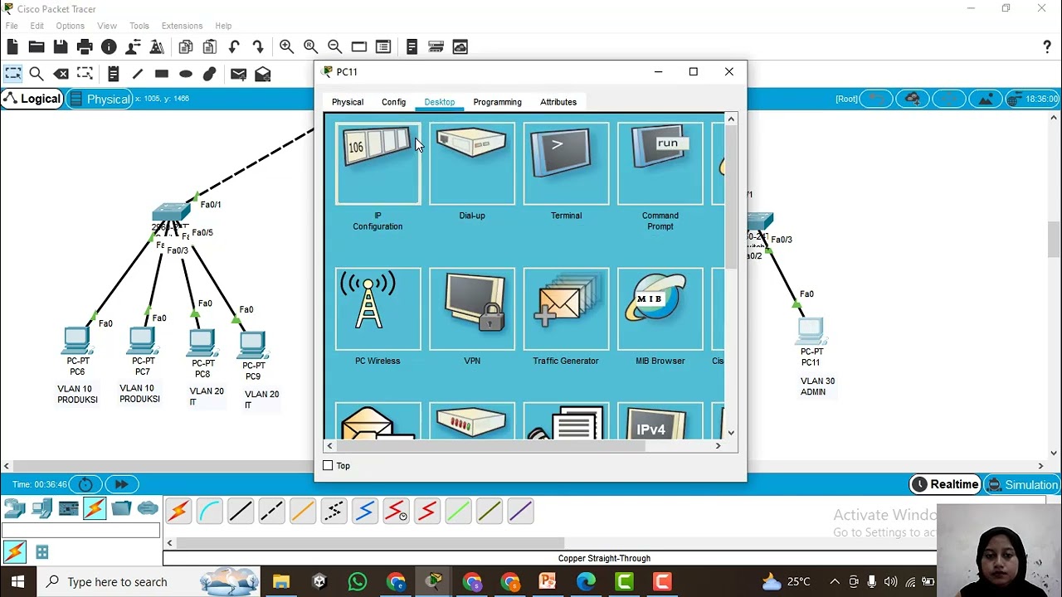
Task: Select the Place Note tool
Action: [x=113, y=74]
